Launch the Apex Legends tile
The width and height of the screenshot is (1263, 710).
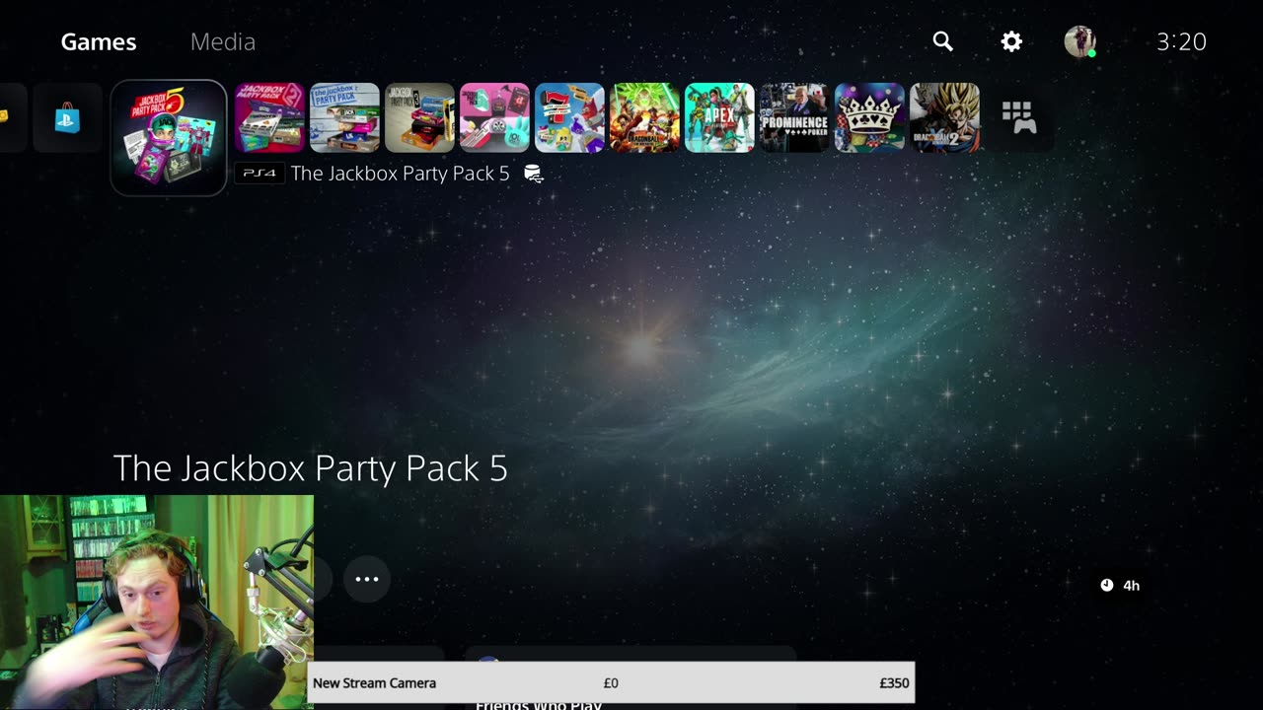pos(719,117)
